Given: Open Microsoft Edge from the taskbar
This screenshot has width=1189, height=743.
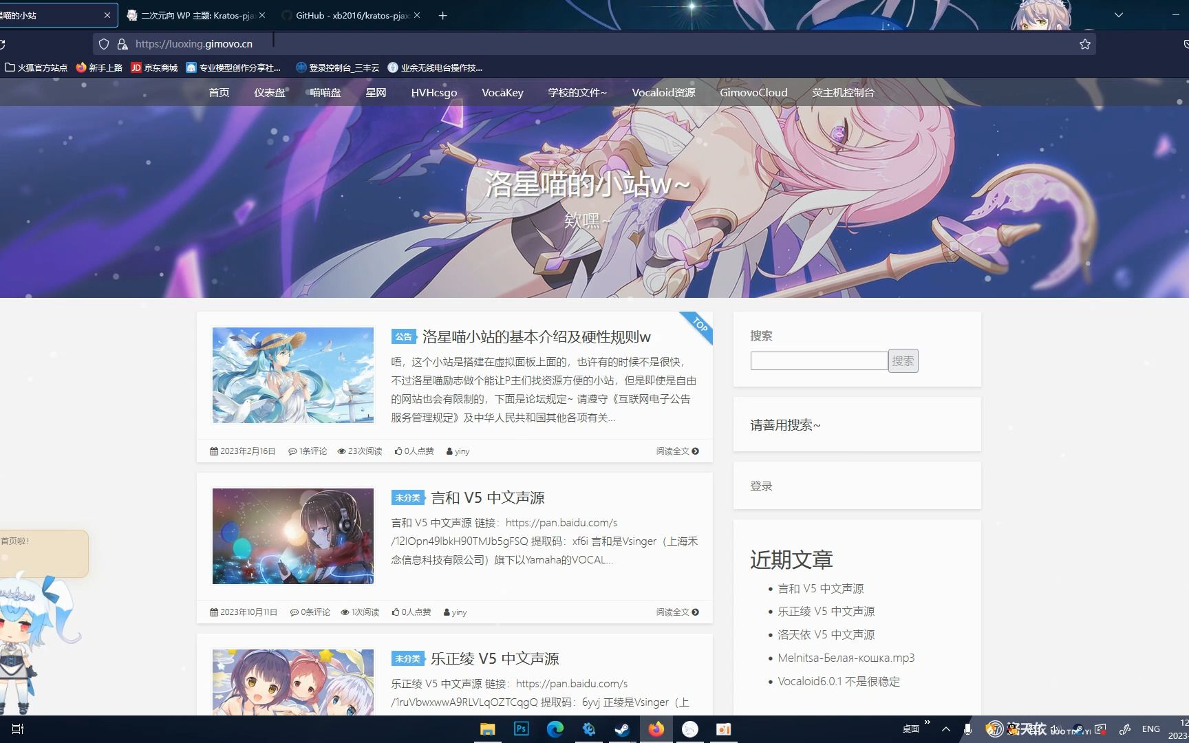Looking at the screenshot, I should coord(555,729).
